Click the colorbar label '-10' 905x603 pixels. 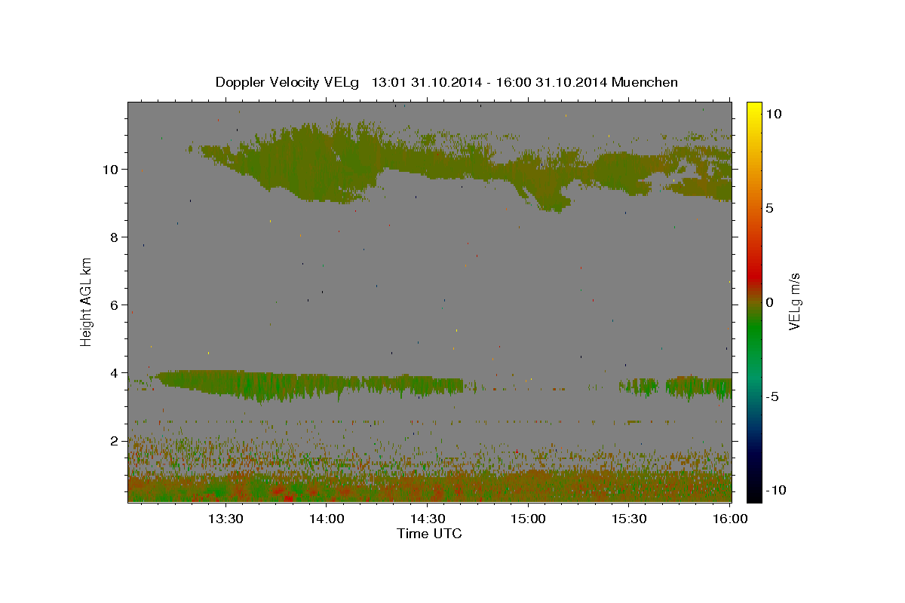pos(775,490)
